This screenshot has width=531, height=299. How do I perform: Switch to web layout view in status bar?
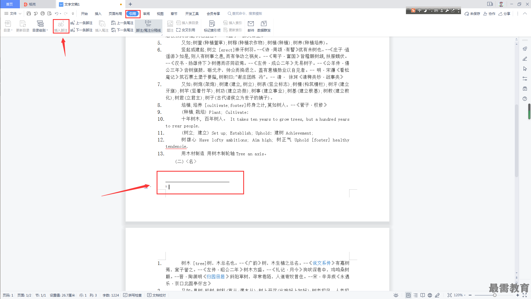[430, 295]
